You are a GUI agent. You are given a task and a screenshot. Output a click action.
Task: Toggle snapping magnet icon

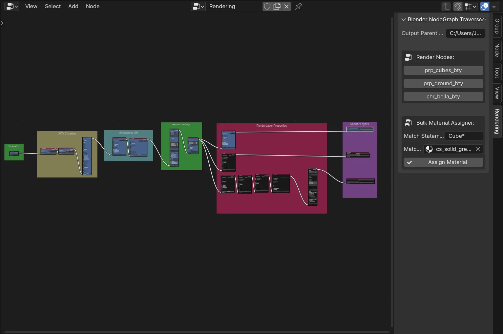click(x=458, y=6)
